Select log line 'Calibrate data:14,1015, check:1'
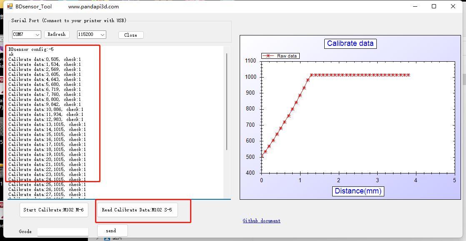The height and width of the screenshot is (241, 466). (47, 129)
